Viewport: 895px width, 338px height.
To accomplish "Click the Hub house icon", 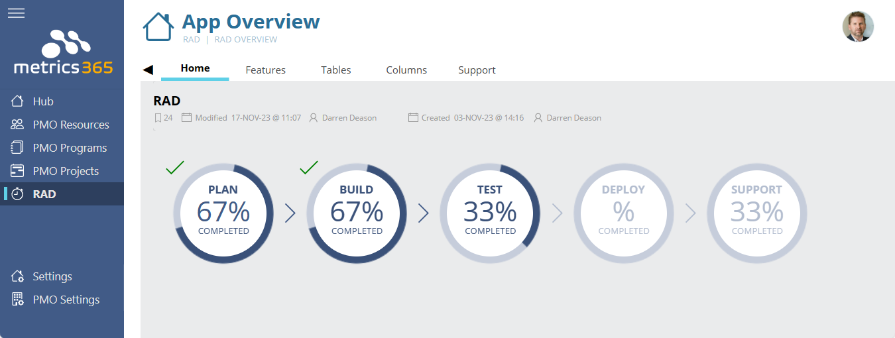I will (x=18, y=101).
